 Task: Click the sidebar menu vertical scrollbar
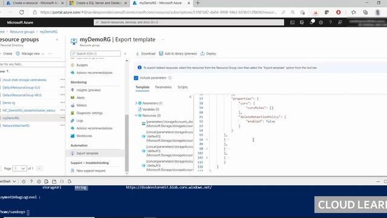[127, 144]
